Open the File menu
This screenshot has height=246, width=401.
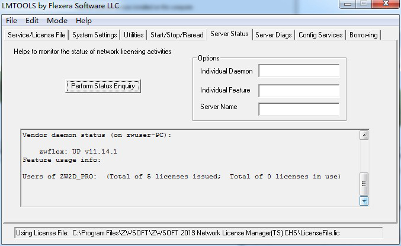[x=11, y=21]
